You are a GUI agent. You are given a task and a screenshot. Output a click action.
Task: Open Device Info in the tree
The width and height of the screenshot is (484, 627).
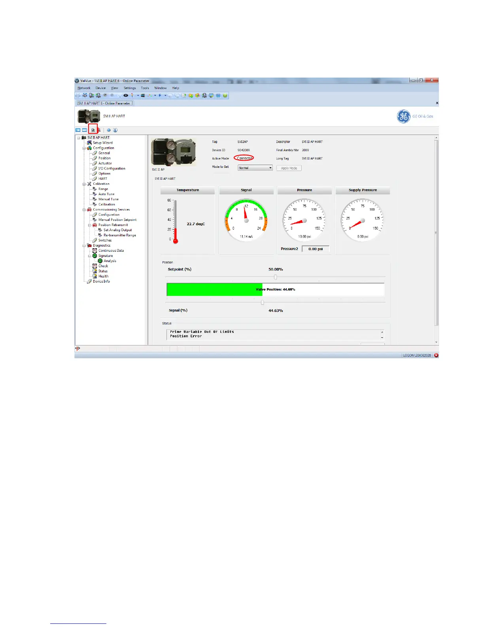pyautogui.click(x=101, y=281)
